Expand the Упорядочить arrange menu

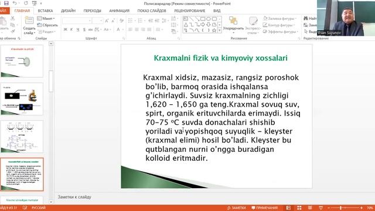pos(233,25)
